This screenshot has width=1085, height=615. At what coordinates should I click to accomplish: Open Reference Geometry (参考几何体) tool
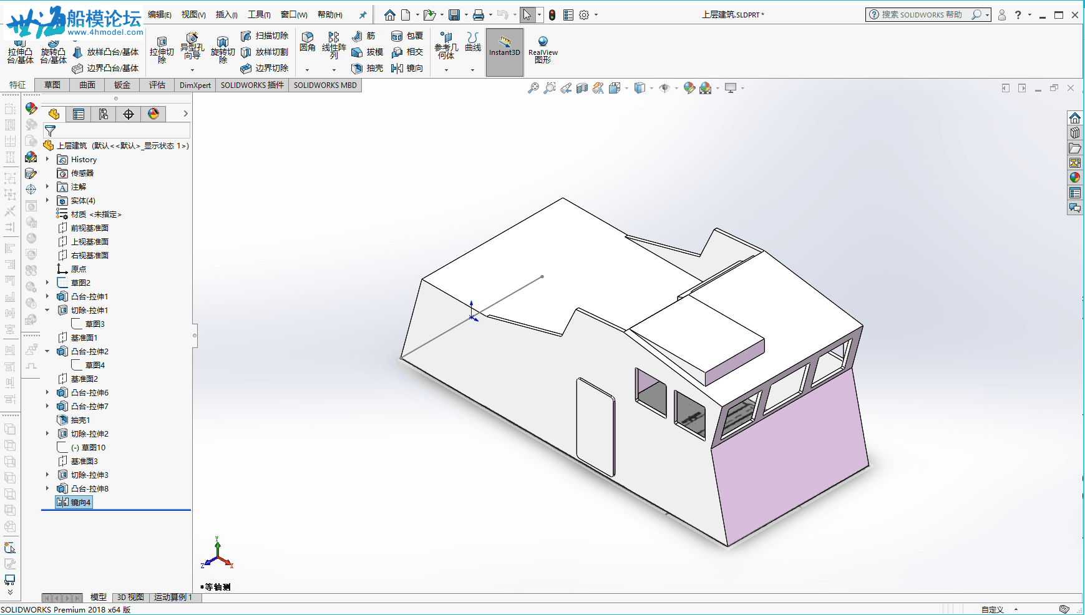446,46
